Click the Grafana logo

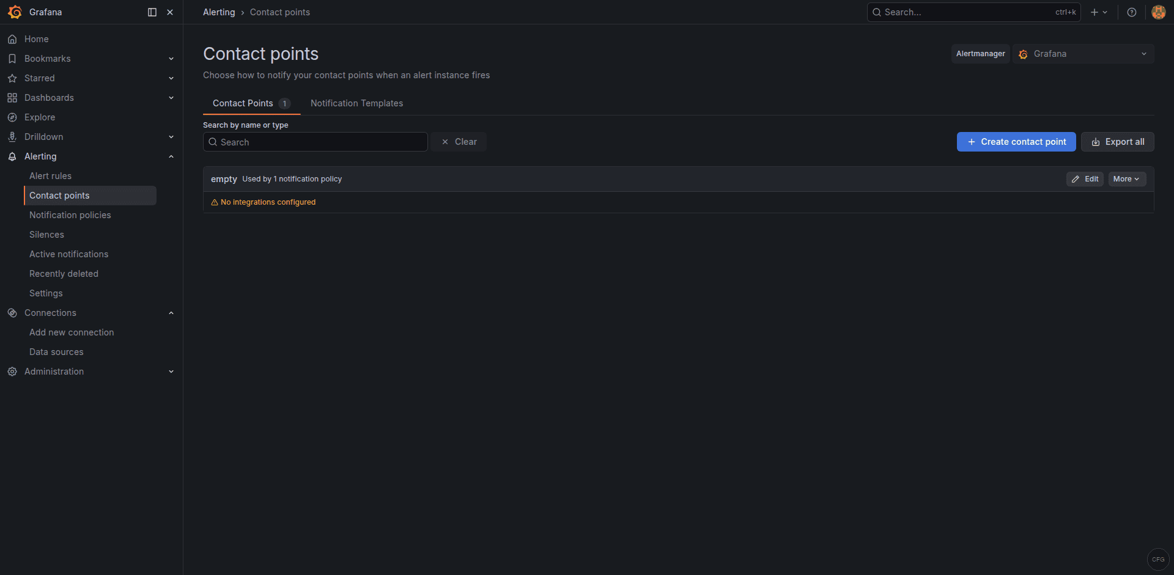click(x=15, y=12)
